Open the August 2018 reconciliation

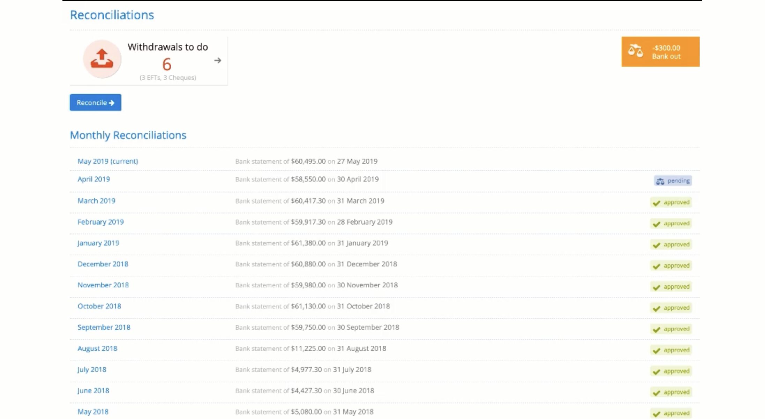click(97, 348)
